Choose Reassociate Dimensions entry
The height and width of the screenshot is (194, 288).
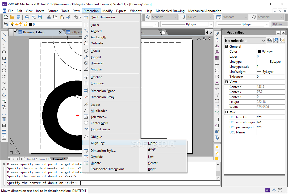pos(111,169)
